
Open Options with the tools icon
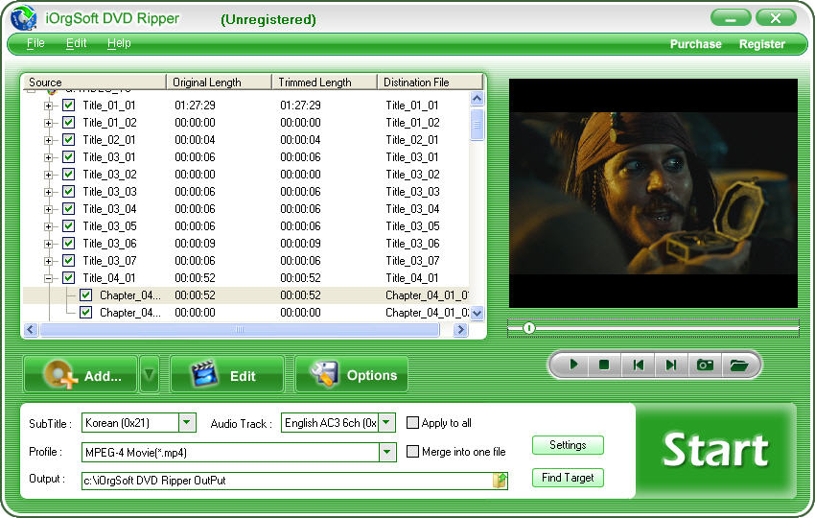pos(352,375)
